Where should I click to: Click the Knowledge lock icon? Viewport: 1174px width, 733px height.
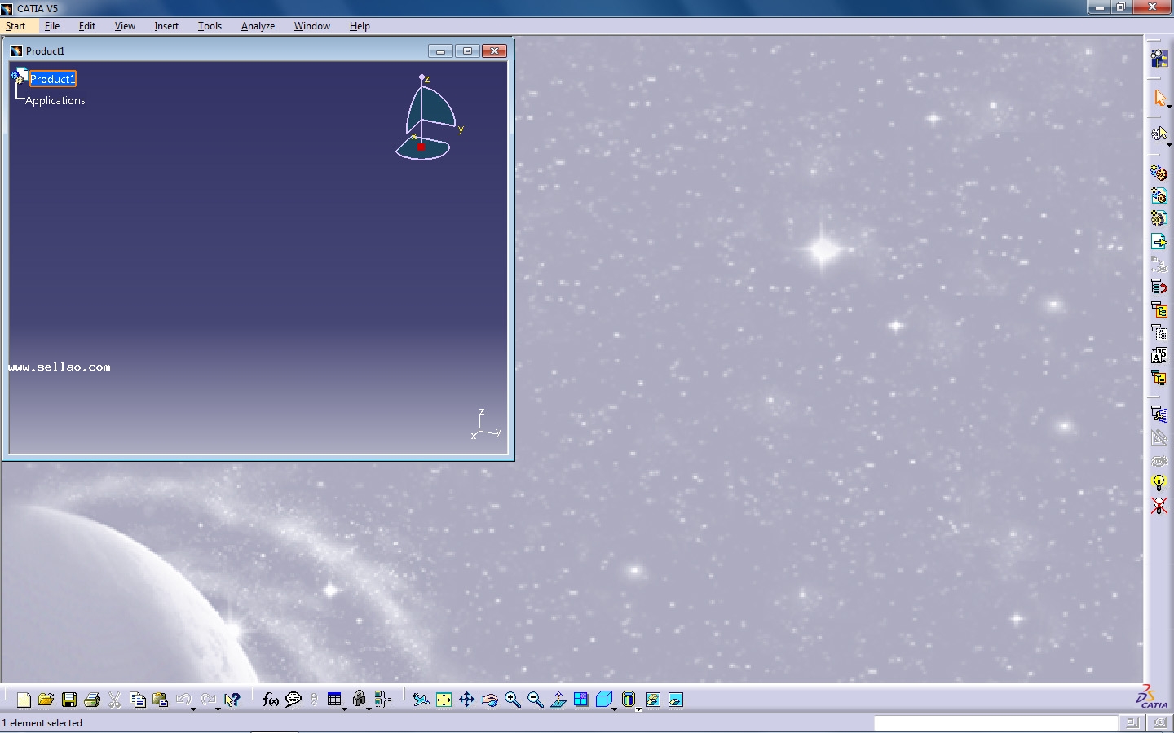(359, 700)
